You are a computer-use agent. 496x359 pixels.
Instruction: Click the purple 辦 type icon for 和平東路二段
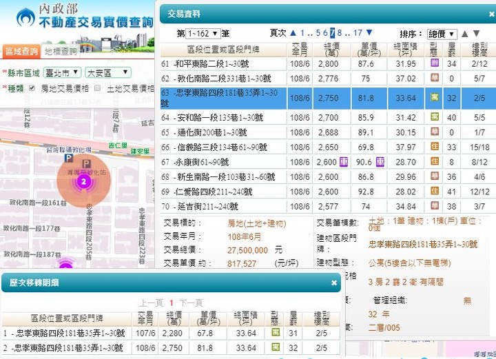[x=435, y=63]
